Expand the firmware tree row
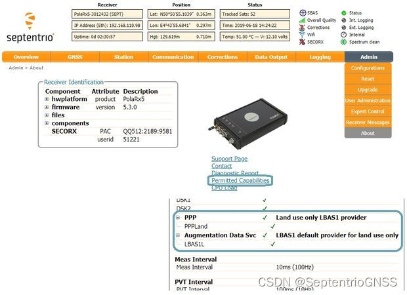 47,107
